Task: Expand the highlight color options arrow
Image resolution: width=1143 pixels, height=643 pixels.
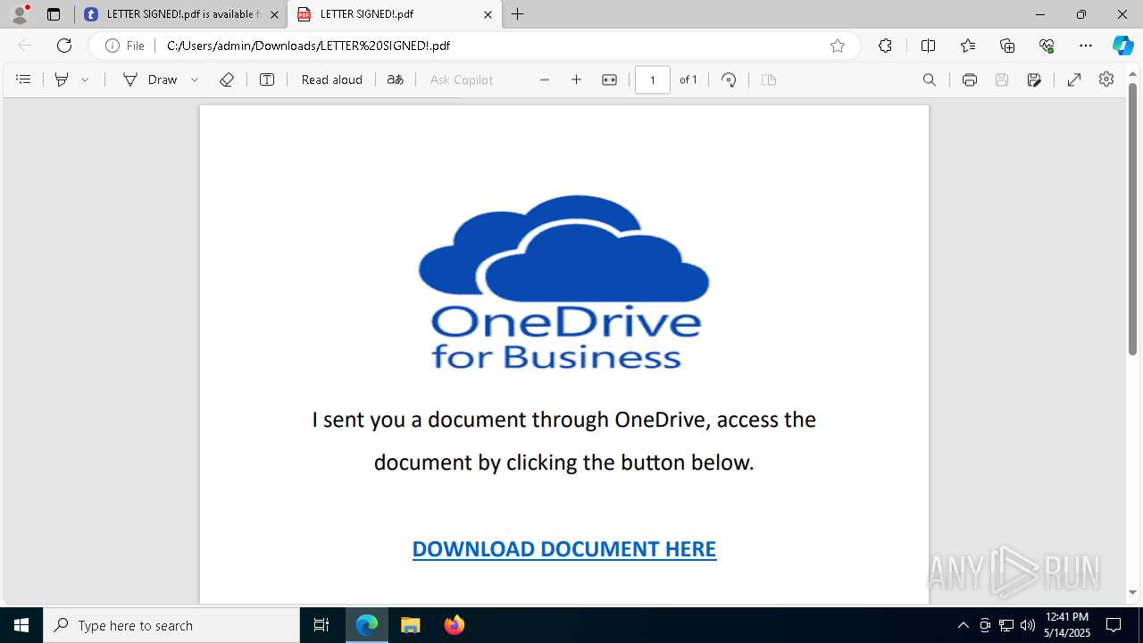Action: (85, 79)
